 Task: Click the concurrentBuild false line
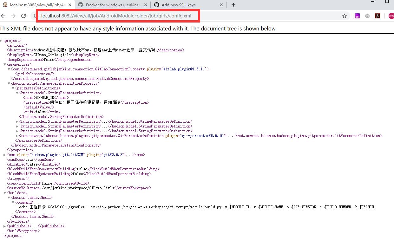48,183
